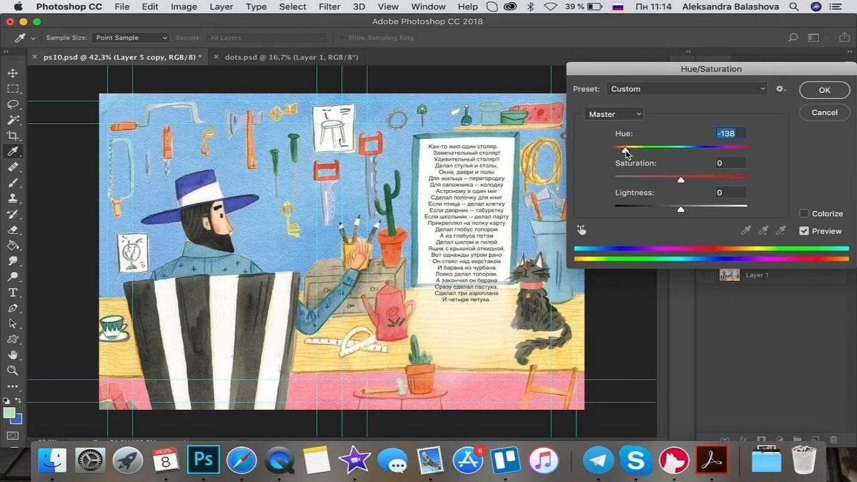Open Skype from the Dock
857x482 pixels.
(635, 460)
